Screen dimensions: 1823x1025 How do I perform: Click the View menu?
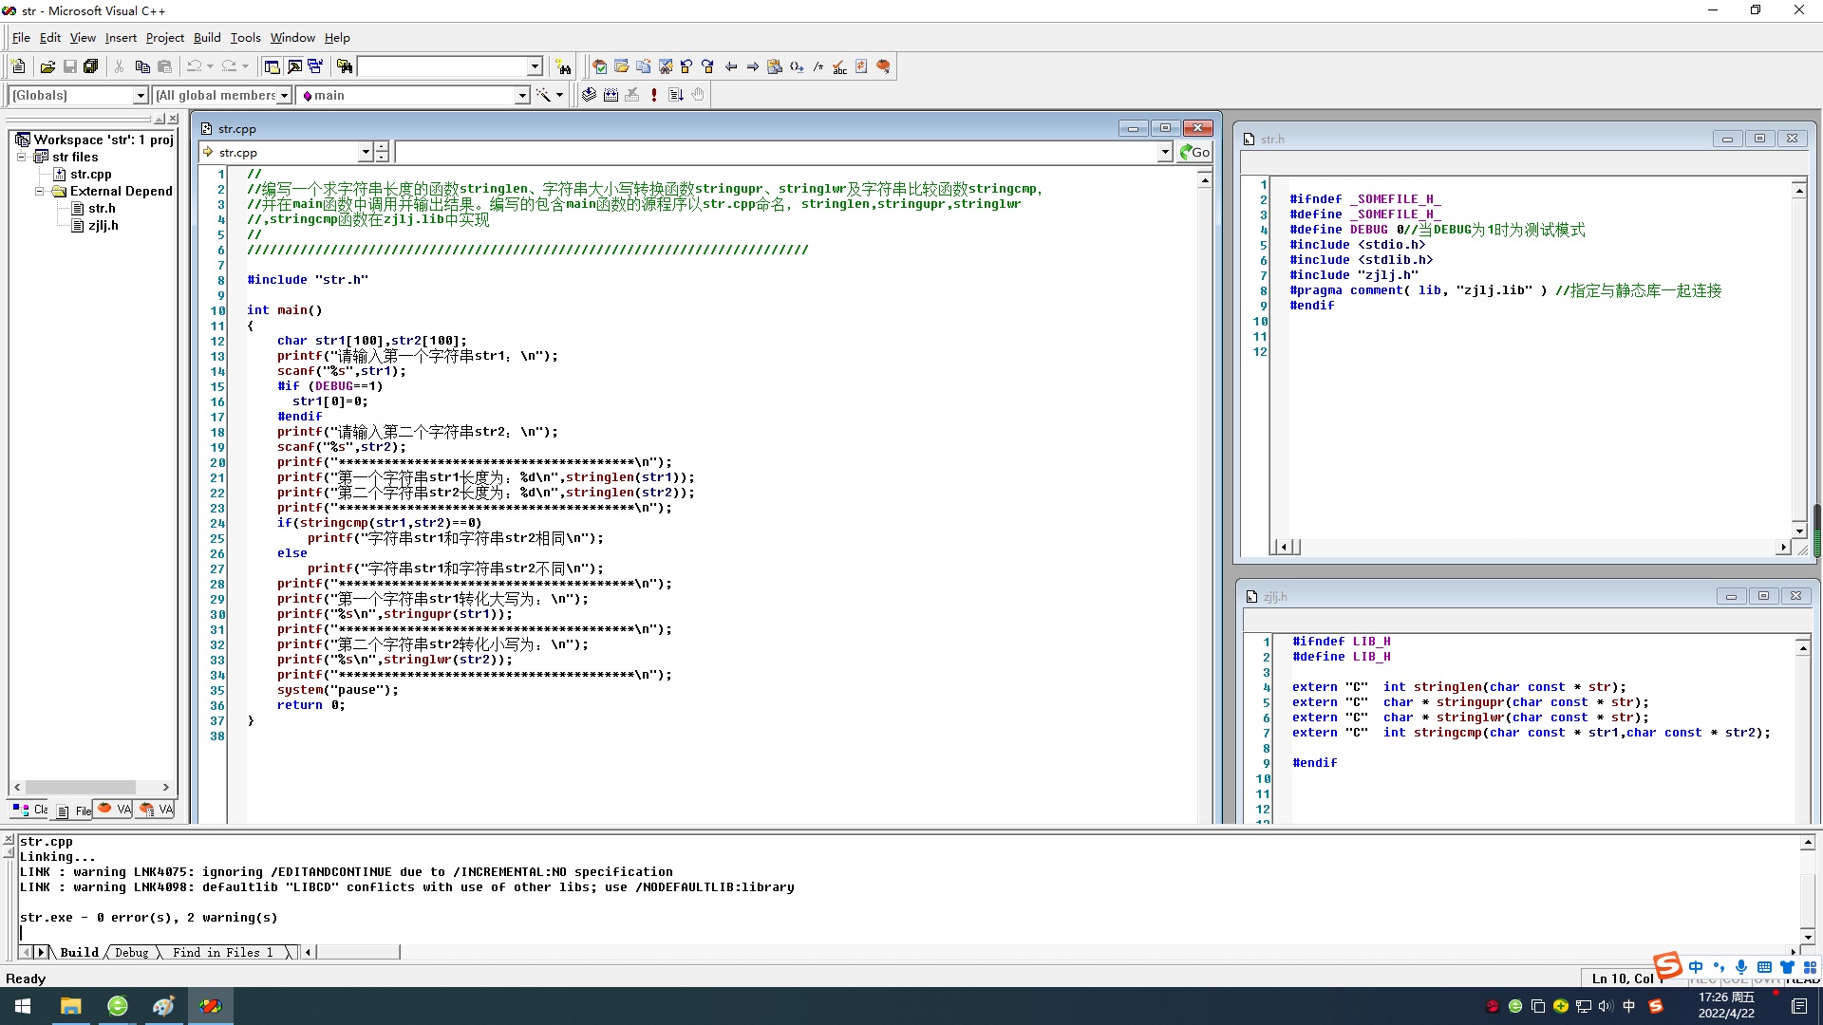(x=83, y=38)
